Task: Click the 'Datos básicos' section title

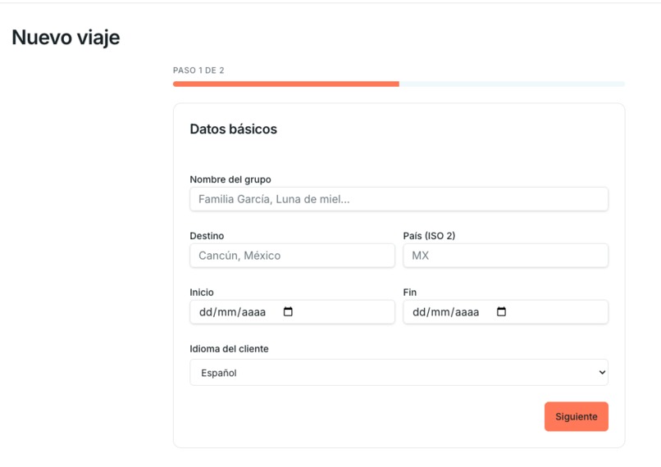Action: (x=234, y=129)
